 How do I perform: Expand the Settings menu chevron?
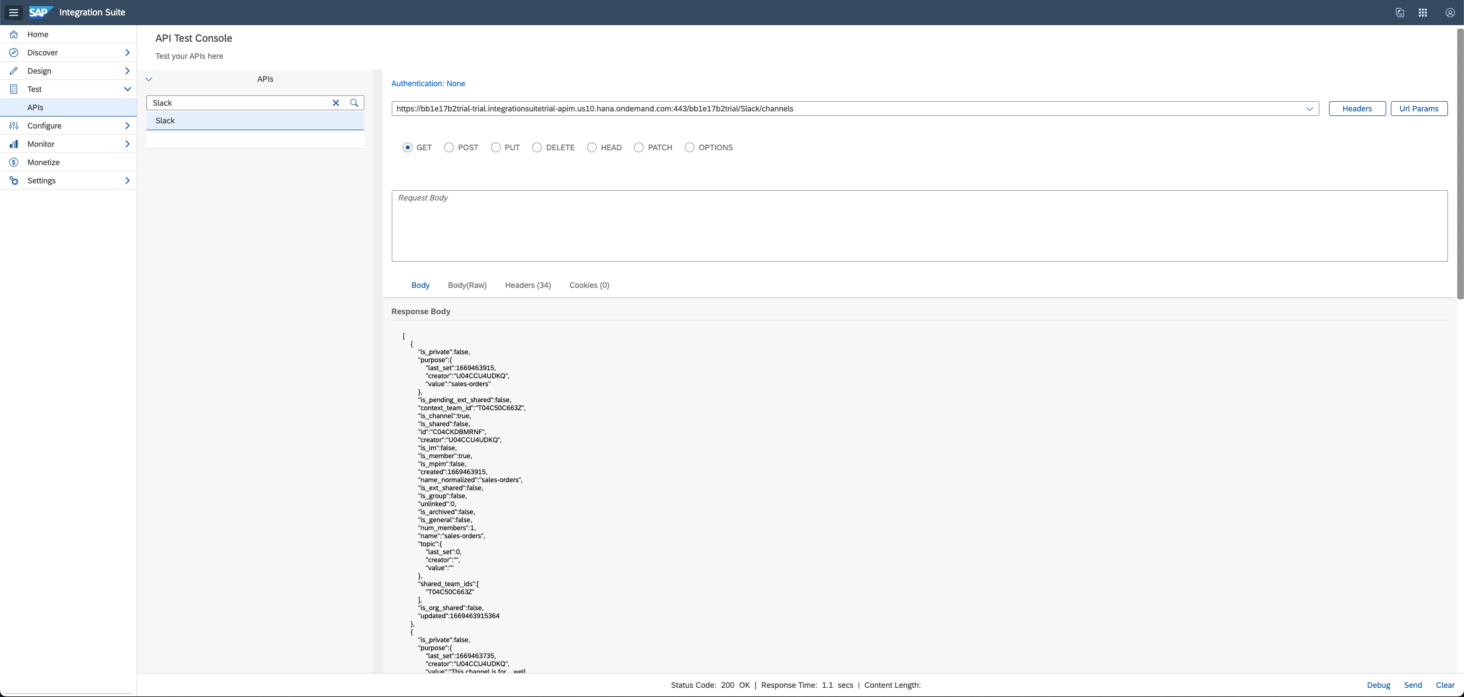click(127, 181)
